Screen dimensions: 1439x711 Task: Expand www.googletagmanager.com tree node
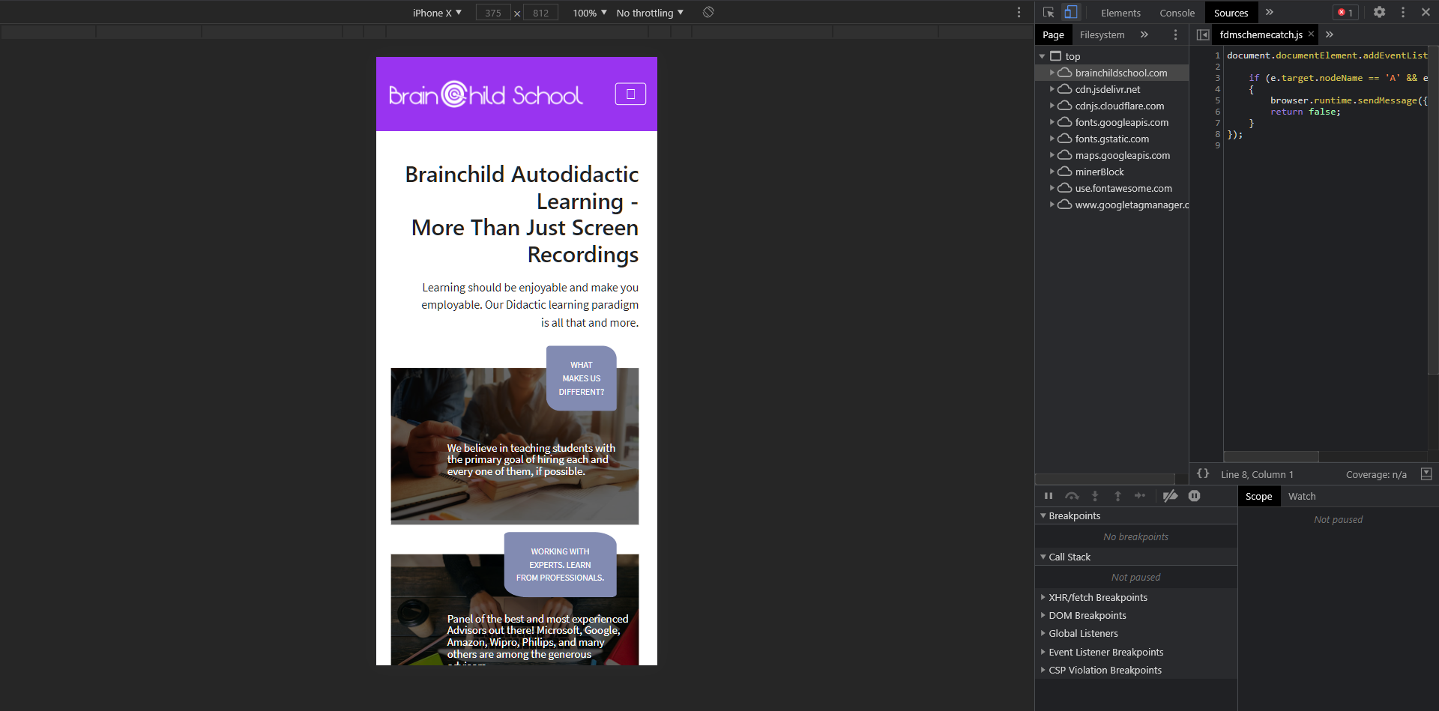tap(1052, 205)
